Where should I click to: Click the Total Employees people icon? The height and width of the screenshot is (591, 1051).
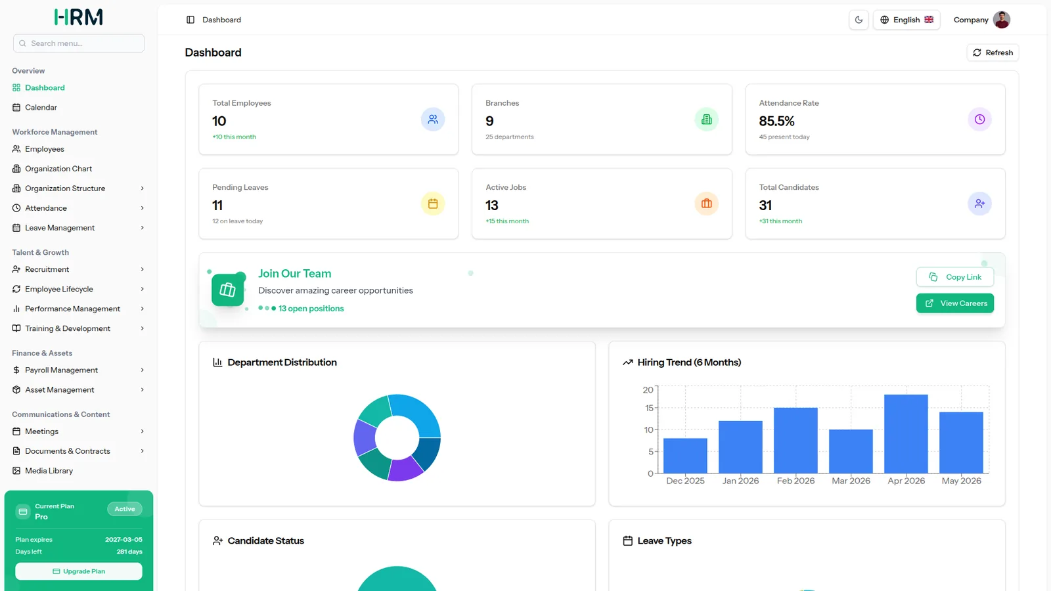(x=433, y=120)
